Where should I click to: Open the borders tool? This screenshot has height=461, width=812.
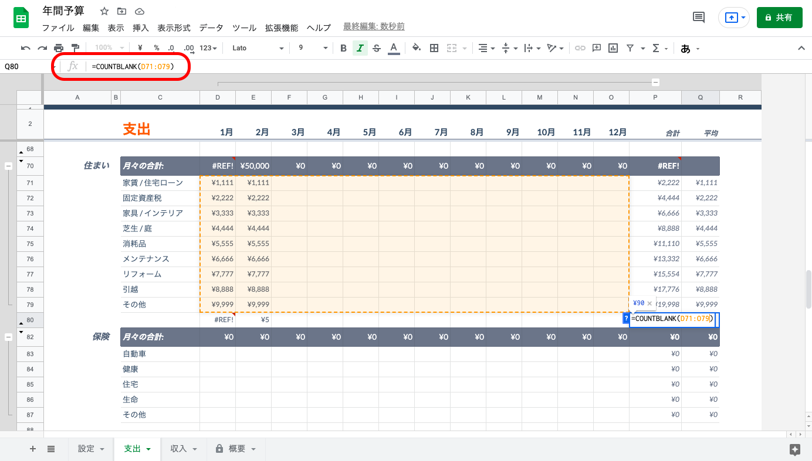[x=434, y=48]
